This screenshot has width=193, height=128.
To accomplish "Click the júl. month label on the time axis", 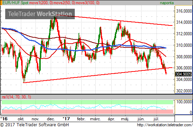I will pyautogui.click(x=156, y=119).
